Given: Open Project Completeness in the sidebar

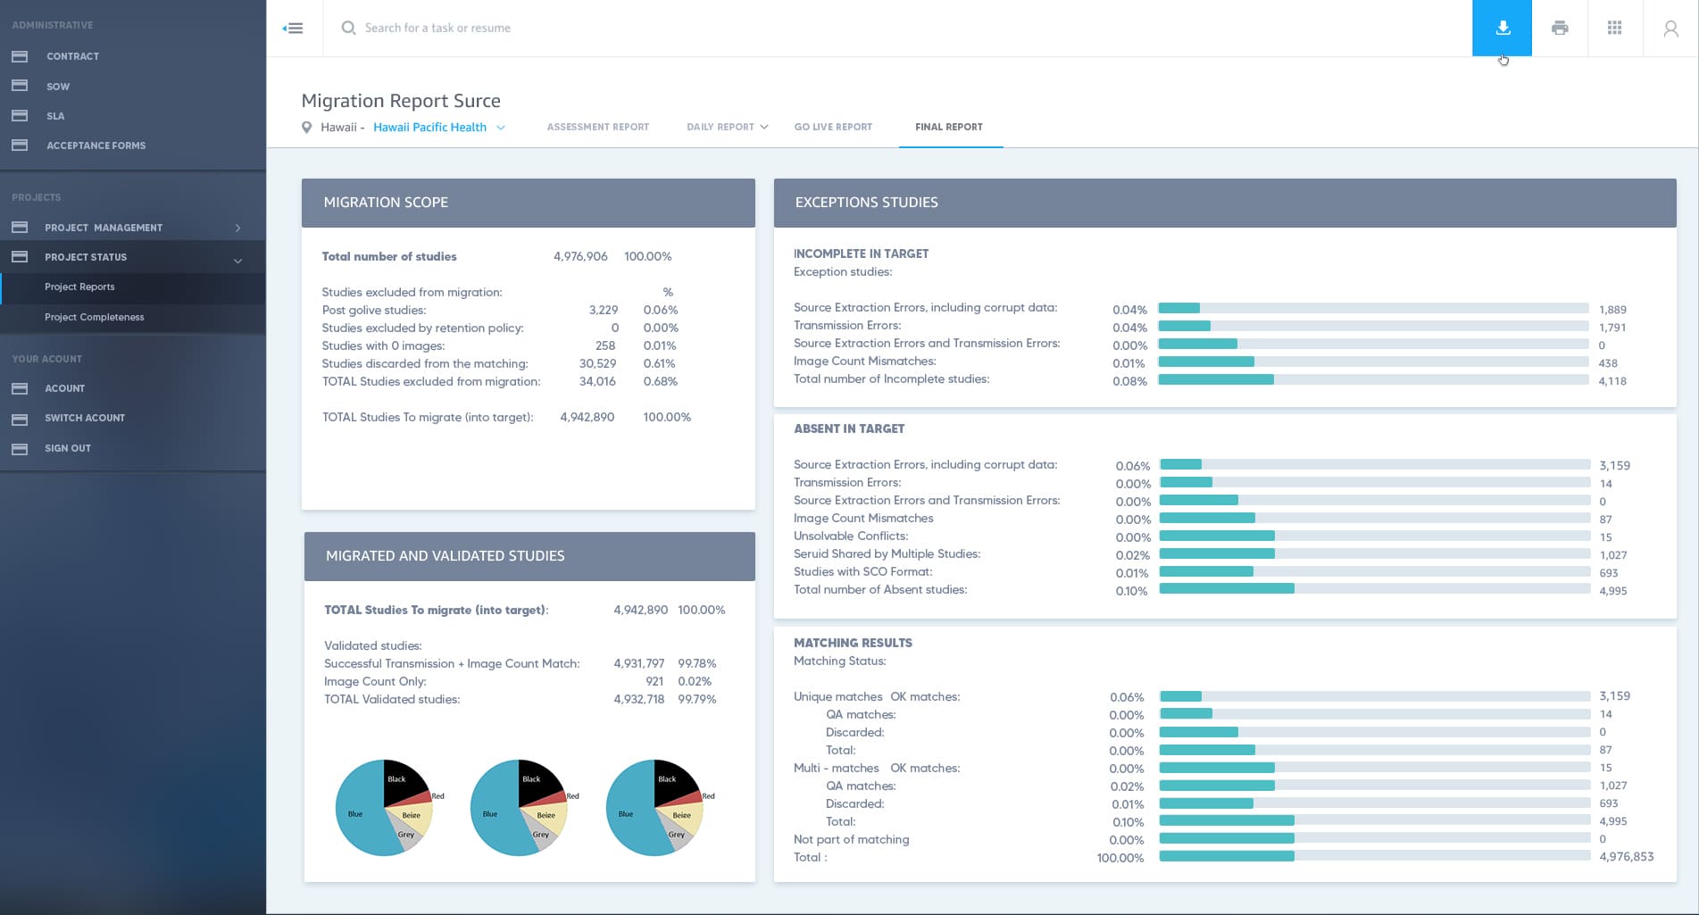Looking at the screenshot, I should pyautogui.click(x=95, y=317).
